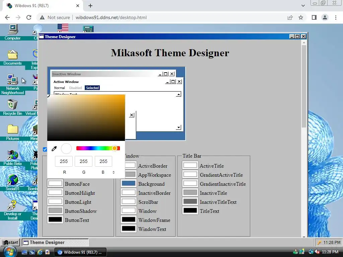Click the Normal menu item in preview

tap(60, 88)
